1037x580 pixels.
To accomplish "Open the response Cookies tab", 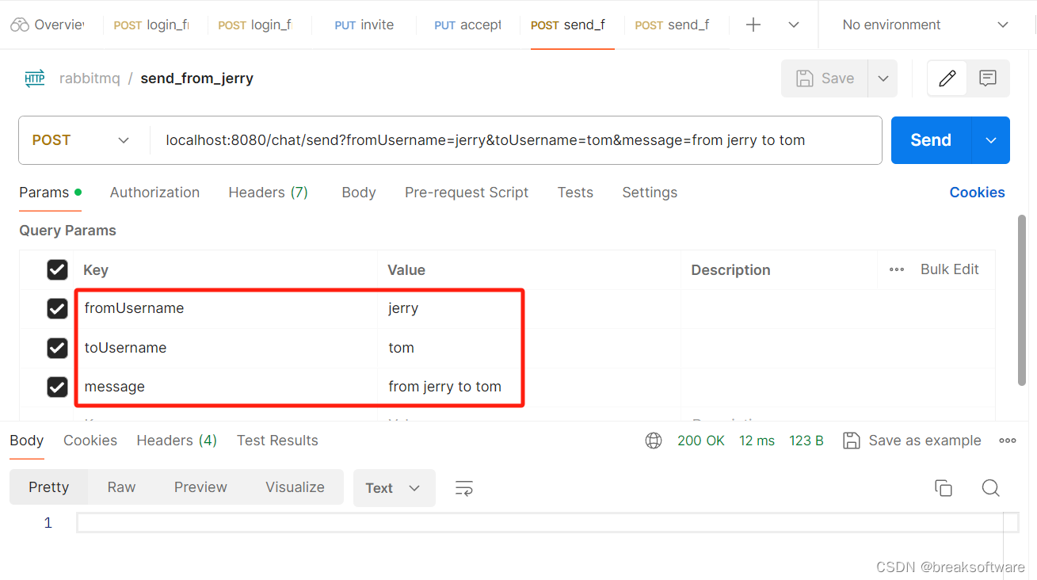I will point(90,441).
